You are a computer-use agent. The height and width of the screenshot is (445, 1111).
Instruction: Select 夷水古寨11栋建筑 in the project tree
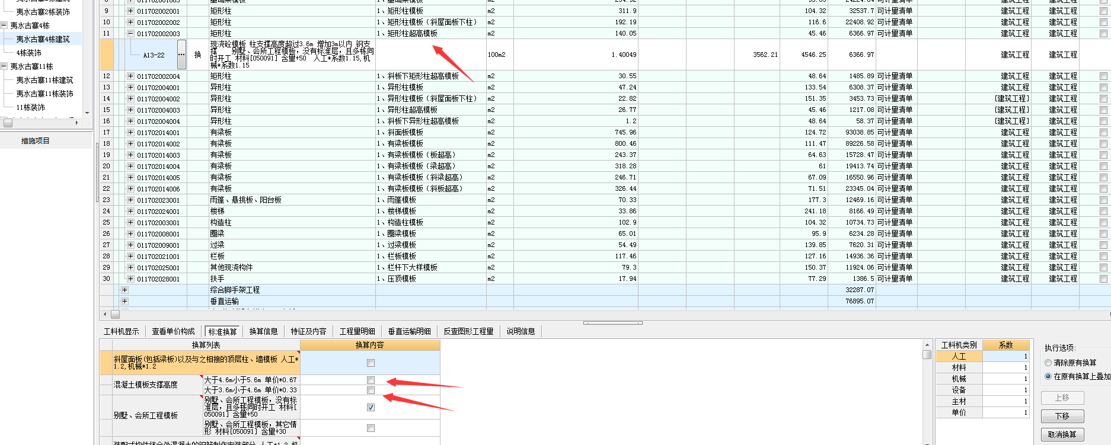click(x=45, y=80)
